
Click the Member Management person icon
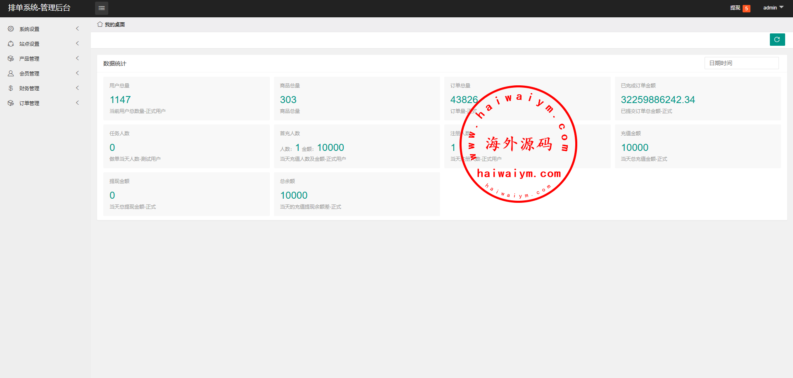tap(11, 73)
